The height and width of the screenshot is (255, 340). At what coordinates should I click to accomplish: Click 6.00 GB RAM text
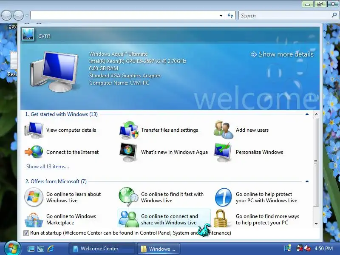click(x=104, y=68)
